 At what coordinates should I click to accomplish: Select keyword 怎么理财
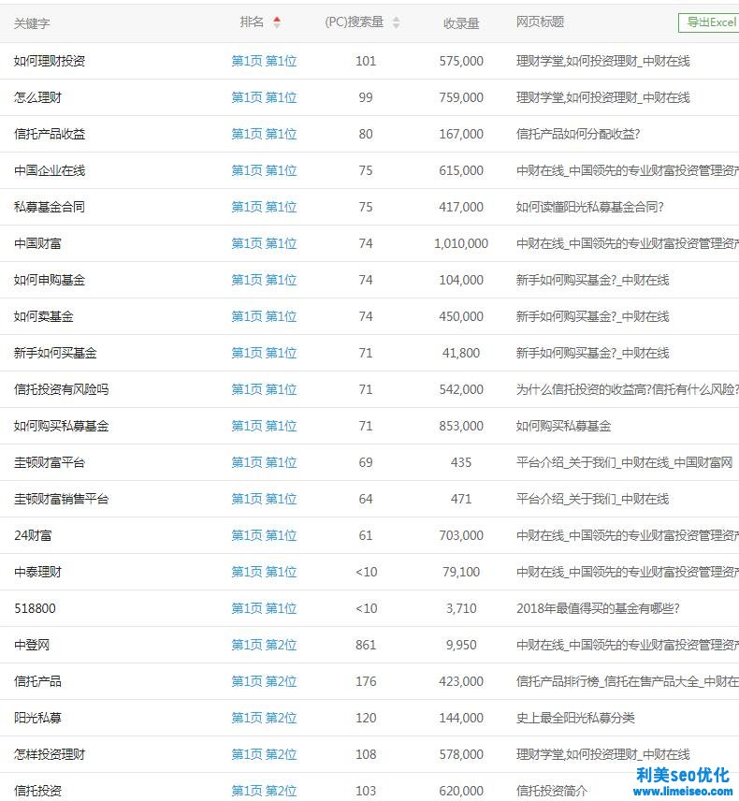coord(37,97)
